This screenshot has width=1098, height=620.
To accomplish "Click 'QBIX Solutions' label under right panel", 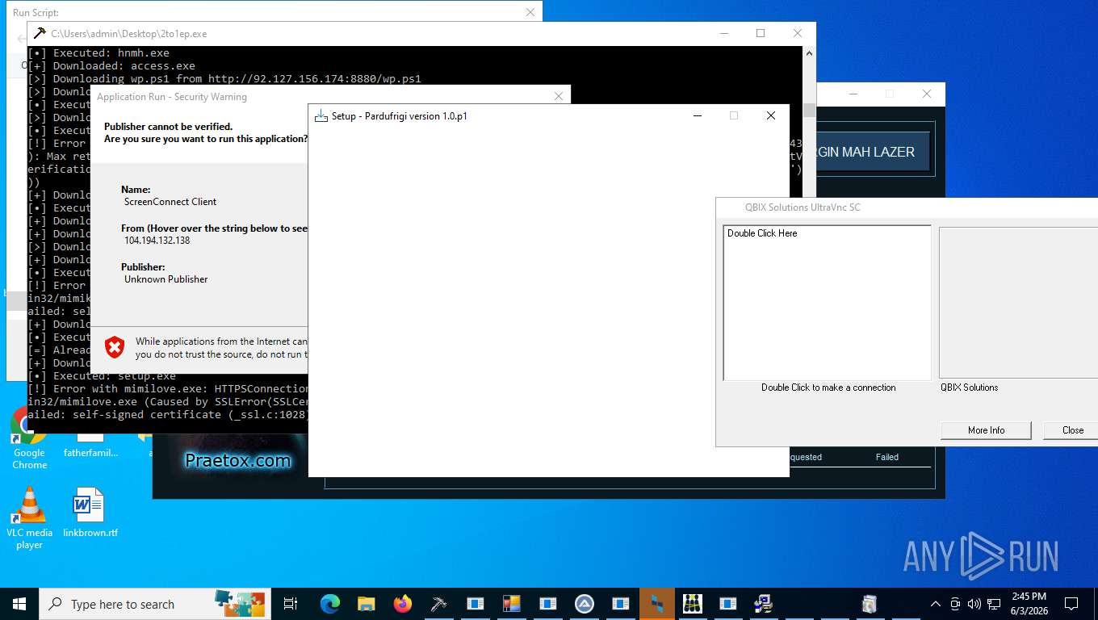I will tap(969, 387).
